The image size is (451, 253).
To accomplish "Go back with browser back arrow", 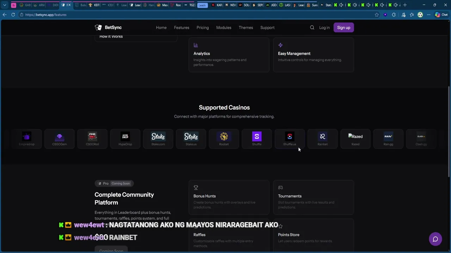I will (x=5, y=15).
